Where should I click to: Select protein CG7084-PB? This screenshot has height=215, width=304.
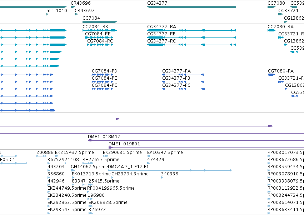[103, 75]
